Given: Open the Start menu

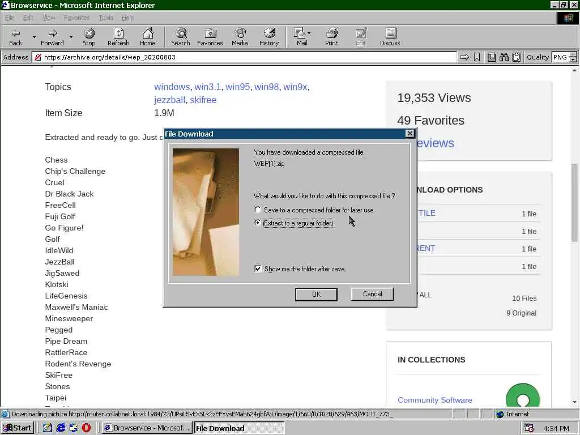Looking at the screenshot, I should click(18, 428).
